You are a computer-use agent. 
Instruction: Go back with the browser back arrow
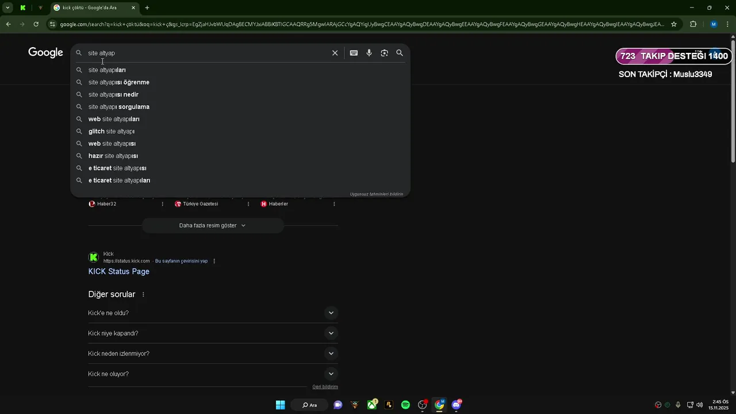[8, 24]
